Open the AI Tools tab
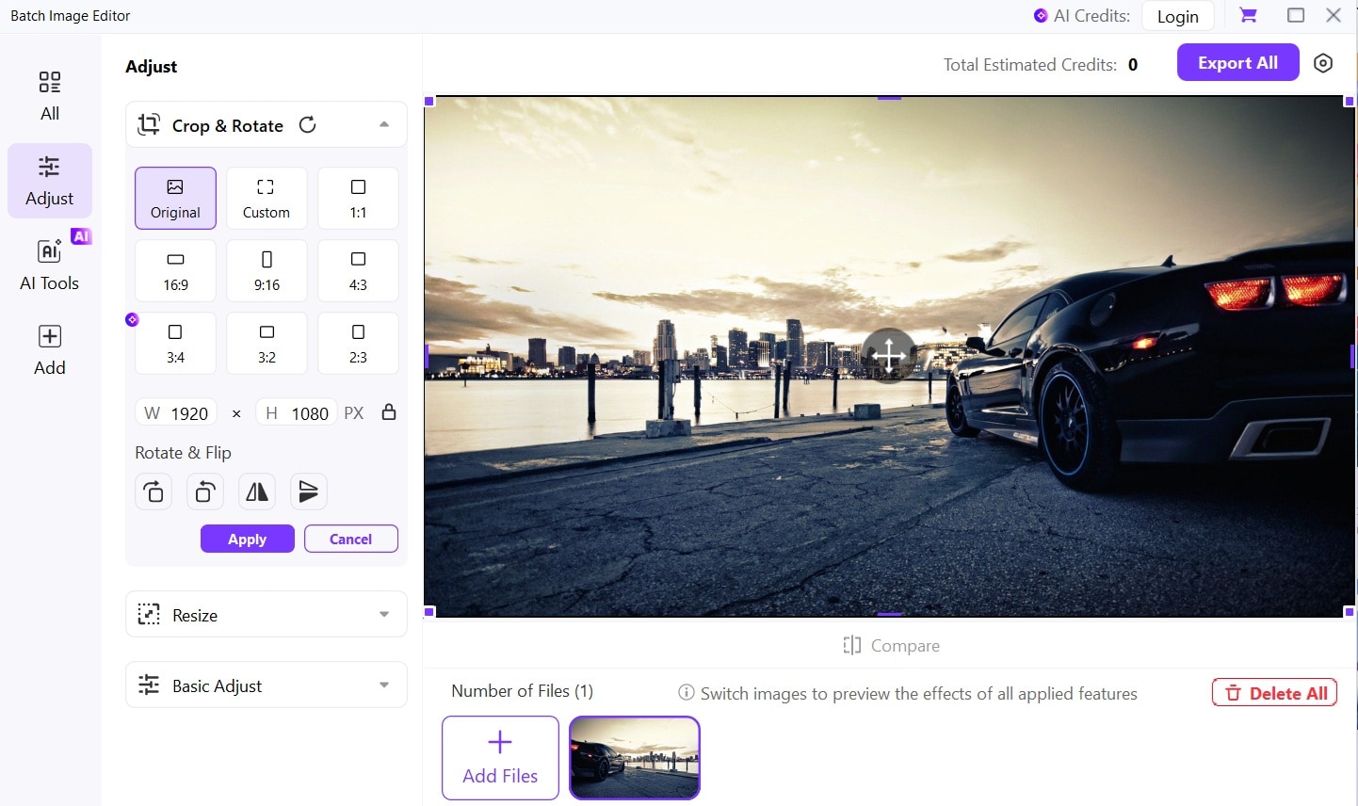1358x806 pixels. coord(50,265)
